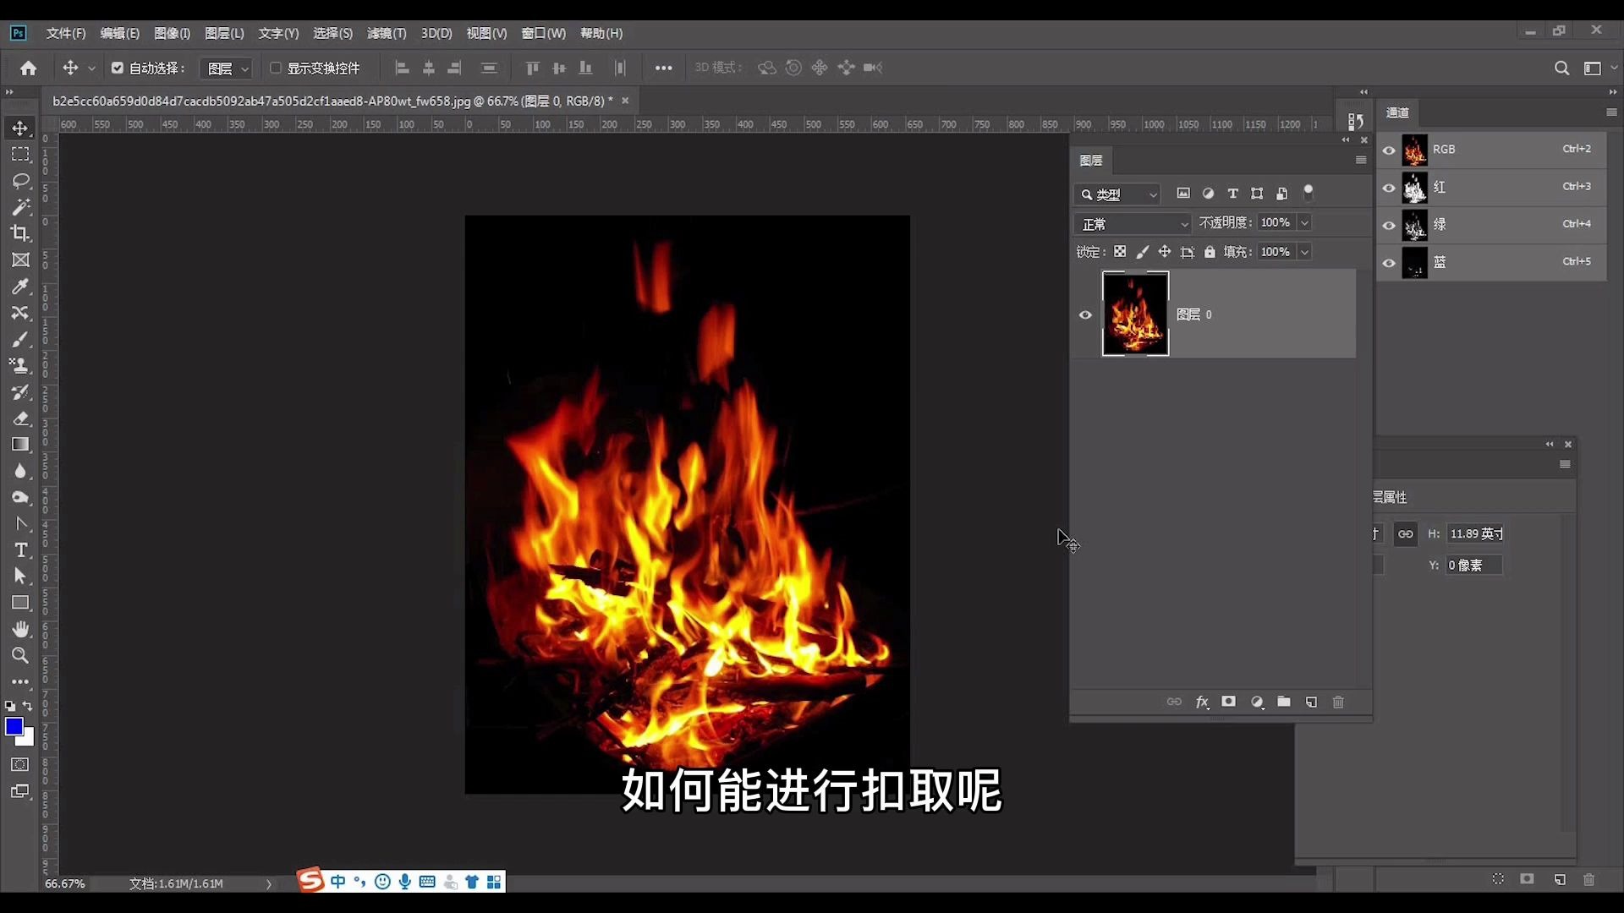Open the layer styles fx menu
Screen dimensions: 1624x913
click(1202, 702)
